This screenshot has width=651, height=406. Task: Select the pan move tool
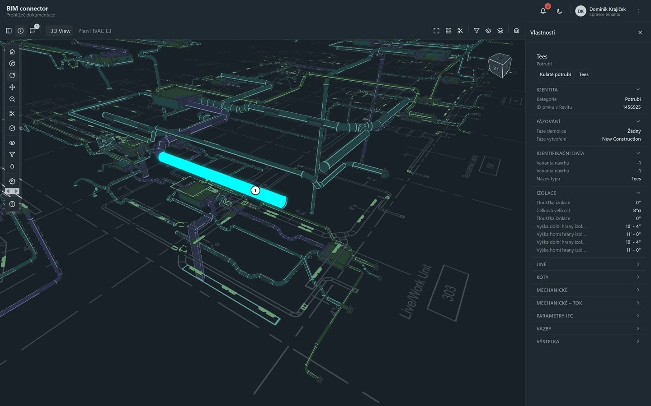click(12, 87)
